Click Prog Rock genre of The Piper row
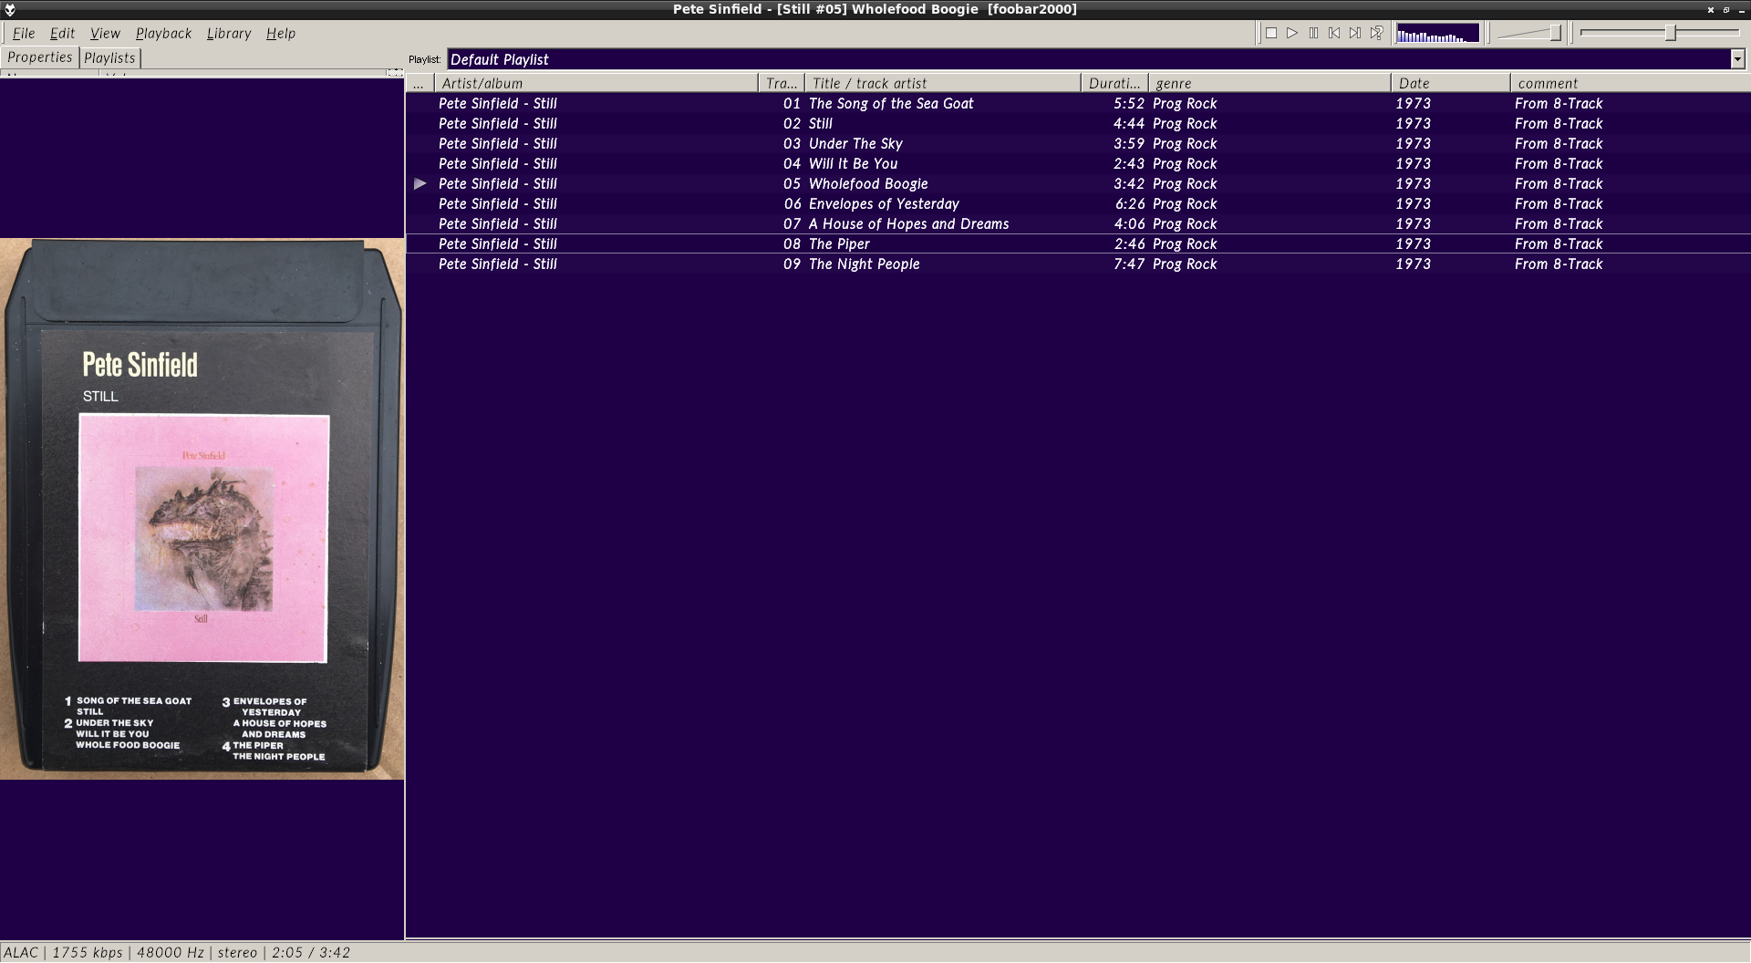Image resolution: width=1751 pixels, height=963 pixels. click(x=1185, y=243)
